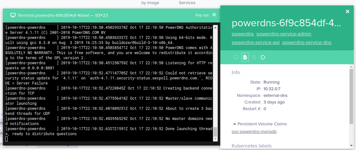Click the powerdns-6f9c854df-4... panel title

(x=286, y=24)
